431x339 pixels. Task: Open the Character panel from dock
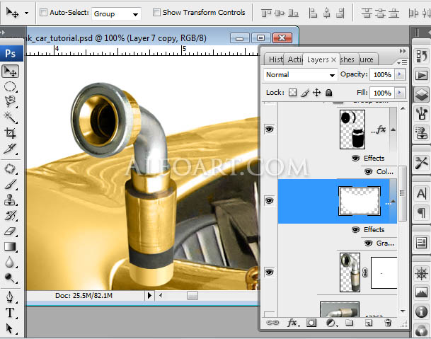pos(421,193)
